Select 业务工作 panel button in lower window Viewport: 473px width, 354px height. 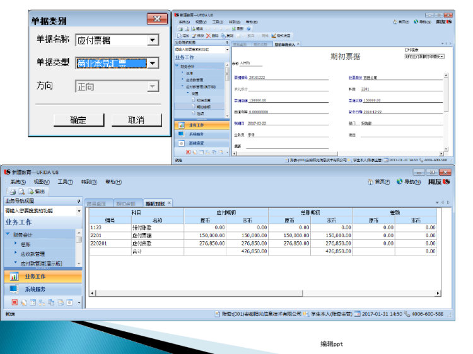coord(43,277)
